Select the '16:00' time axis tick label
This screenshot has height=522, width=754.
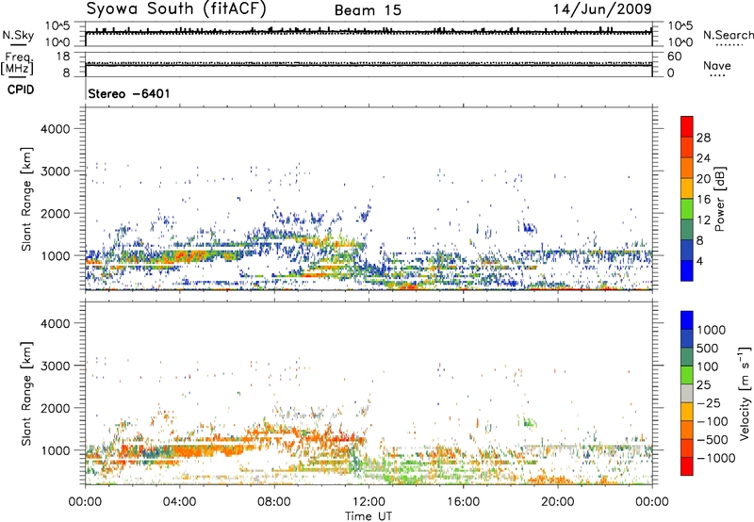463,502
